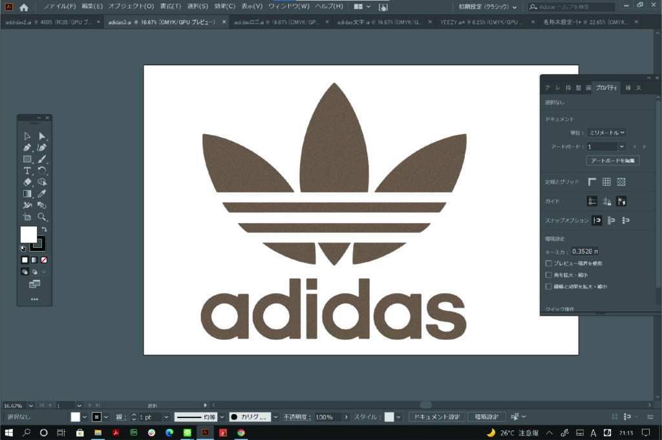This screenshot has height=440, width=662.
Task: Select the Direct Selection tool
Action: pos(42,135)
